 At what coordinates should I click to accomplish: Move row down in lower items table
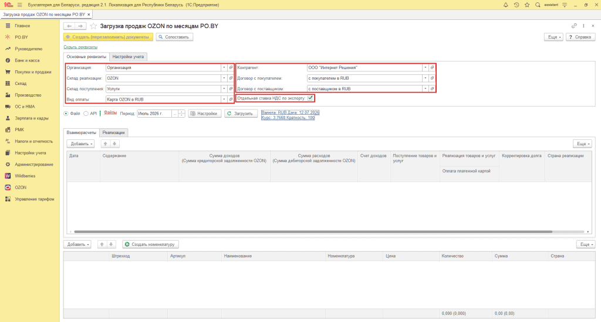tap(111, 244)
